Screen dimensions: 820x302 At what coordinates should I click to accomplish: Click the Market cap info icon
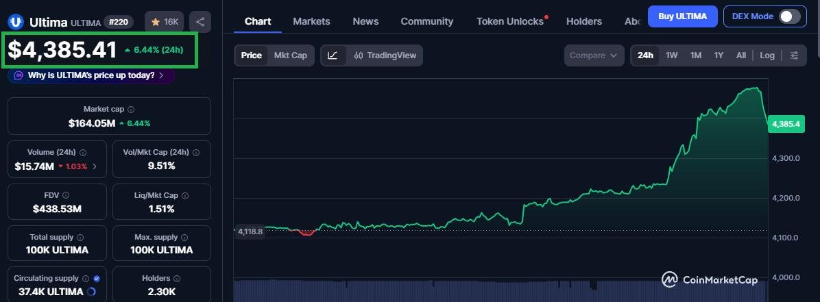click(131, 110)
